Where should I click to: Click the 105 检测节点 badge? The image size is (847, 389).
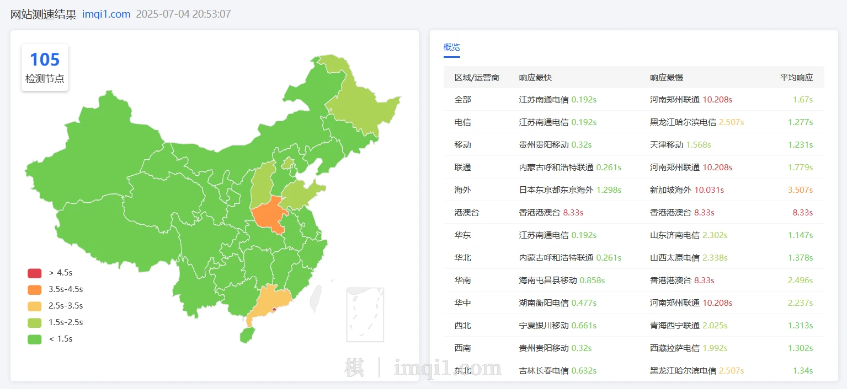pos(45,67)
